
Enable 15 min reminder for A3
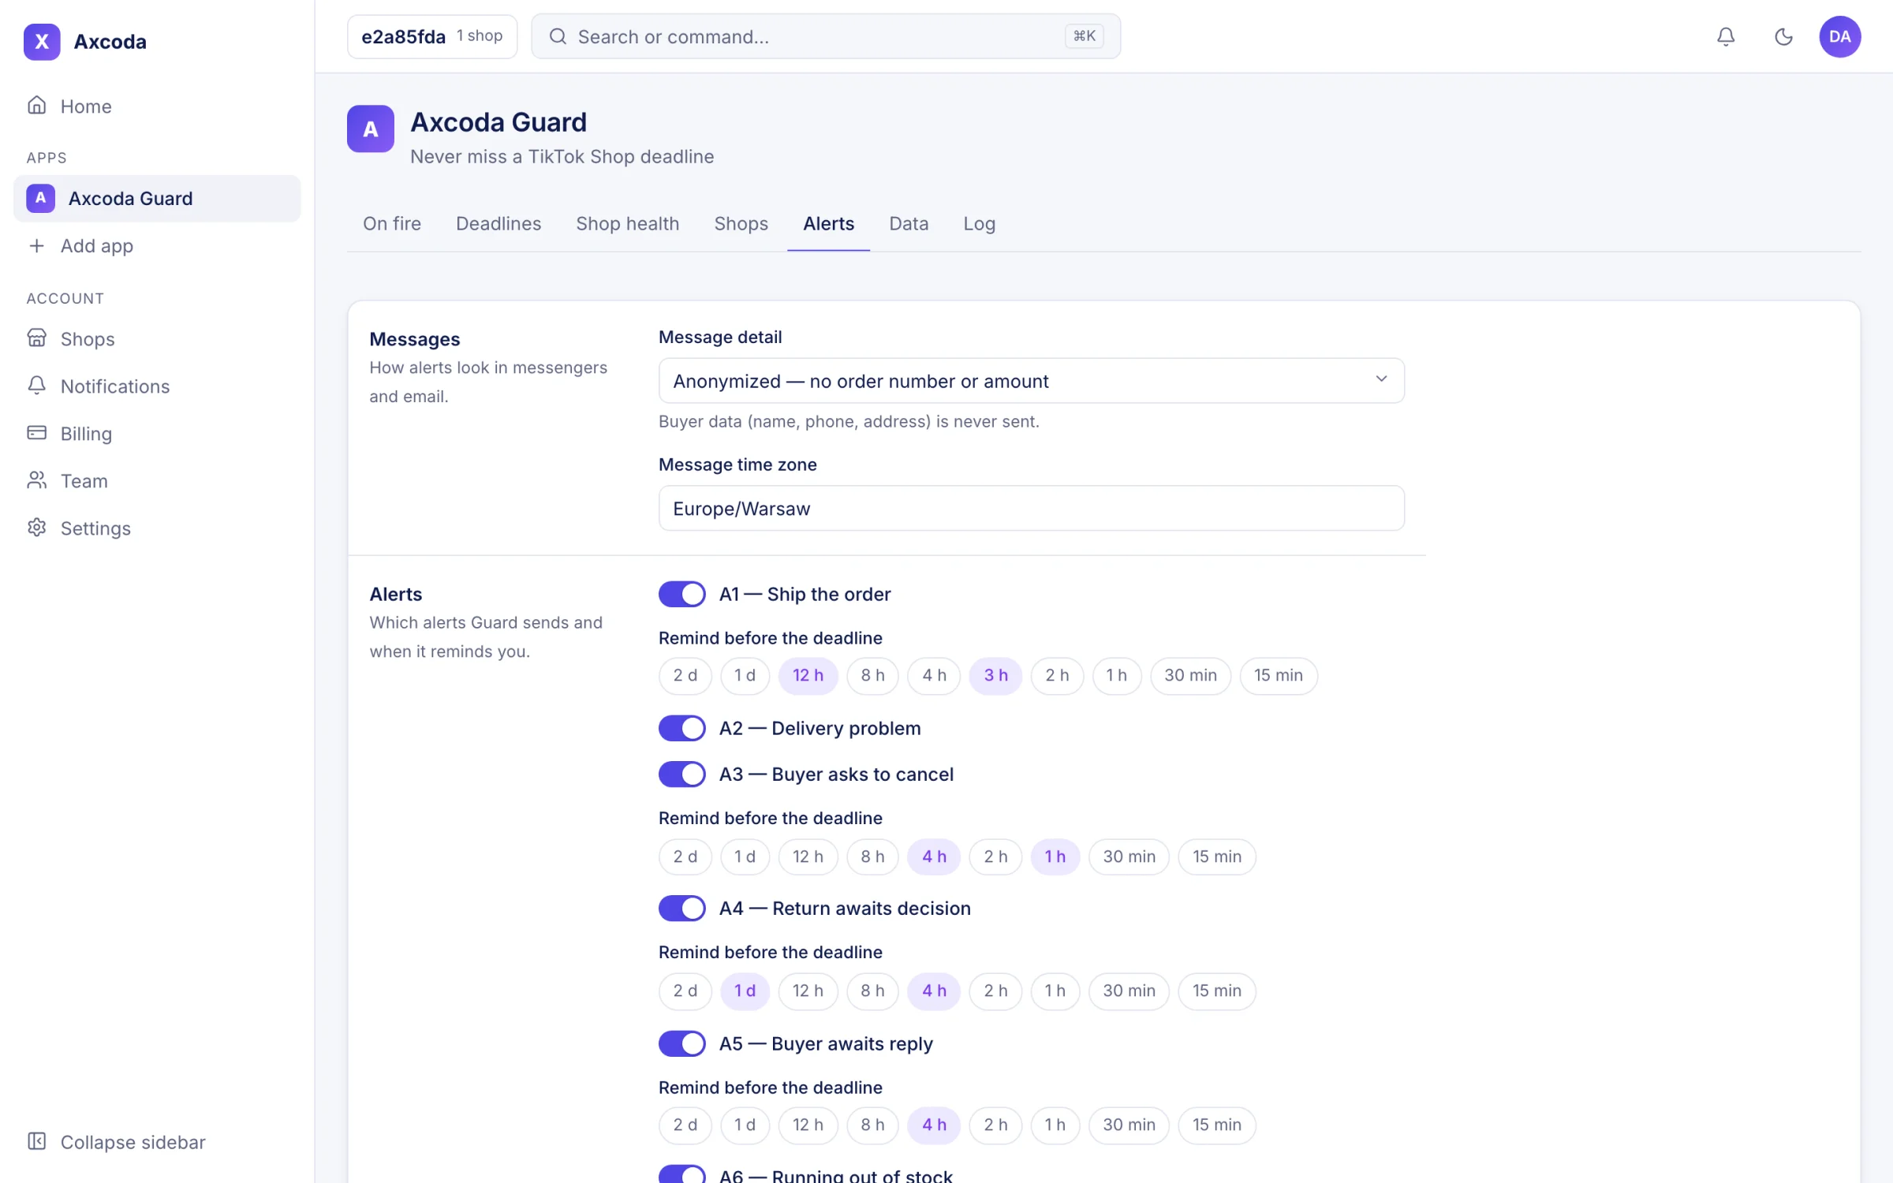click(1216, 856)
